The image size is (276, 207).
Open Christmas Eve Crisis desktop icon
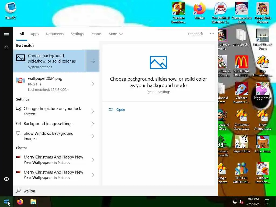tap(242, 13)
